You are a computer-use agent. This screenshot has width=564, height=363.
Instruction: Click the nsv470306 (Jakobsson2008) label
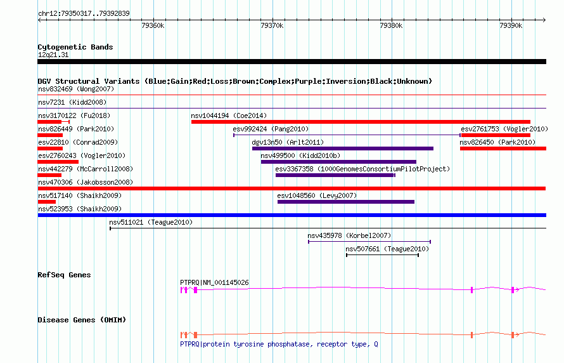86,182
